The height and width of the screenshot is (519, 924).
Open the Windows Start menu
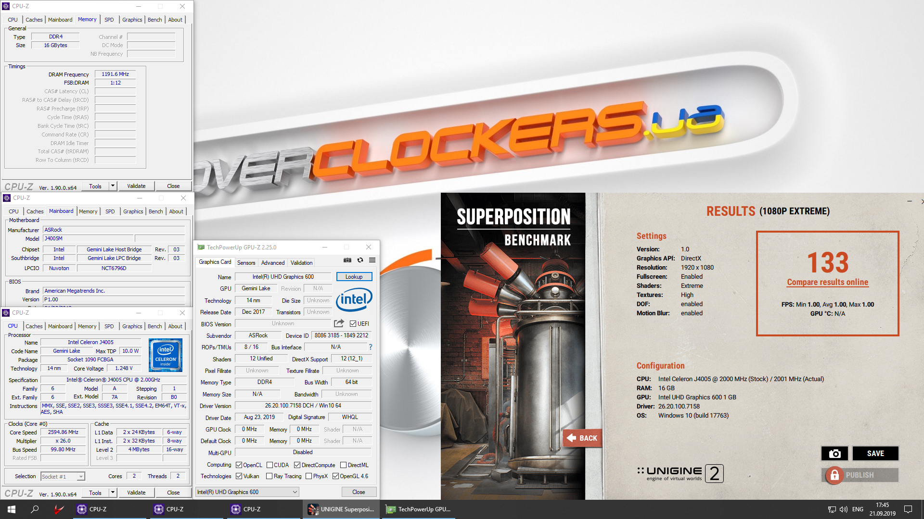12,509
